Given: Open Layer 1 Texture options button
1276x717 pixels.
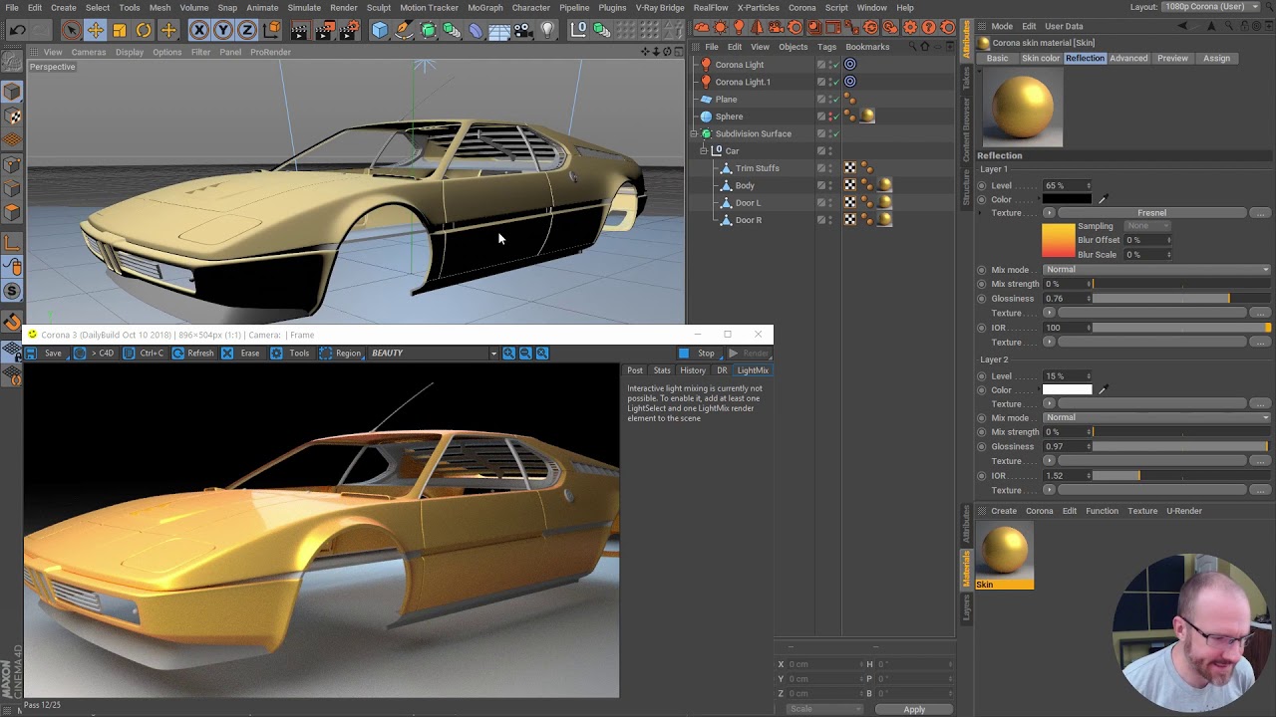Looking at the screenshot, I should click(x=1260, y=213).
